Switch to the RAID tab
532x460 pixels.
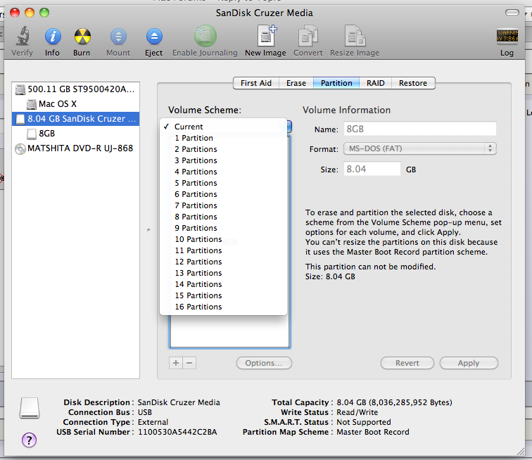pos(376,83)
